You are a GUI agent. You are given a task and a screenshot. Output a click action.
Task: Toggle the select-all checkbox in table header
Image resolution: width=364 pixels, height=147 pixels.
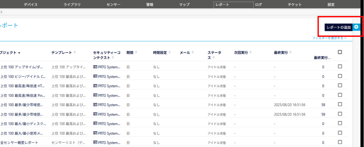coord(340,52)
